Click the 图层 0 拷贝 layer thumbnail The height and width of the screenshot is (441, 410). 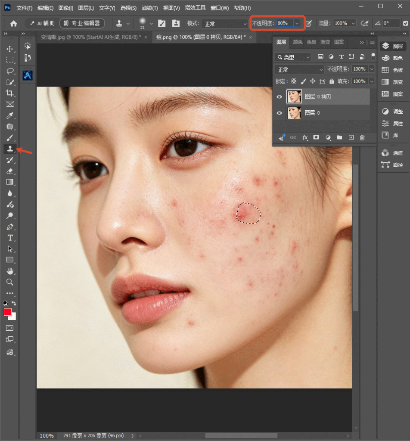[294, 97]
